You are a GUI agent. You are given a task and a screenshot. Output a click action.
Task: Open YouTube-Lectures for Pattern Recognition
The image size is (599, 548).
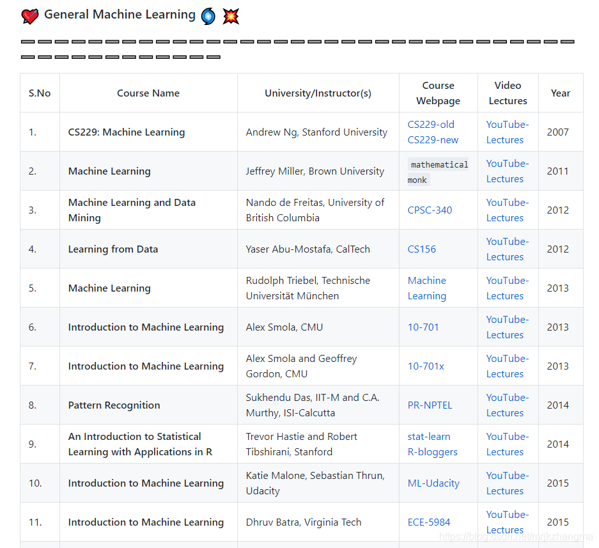click(x=508, y=405)
